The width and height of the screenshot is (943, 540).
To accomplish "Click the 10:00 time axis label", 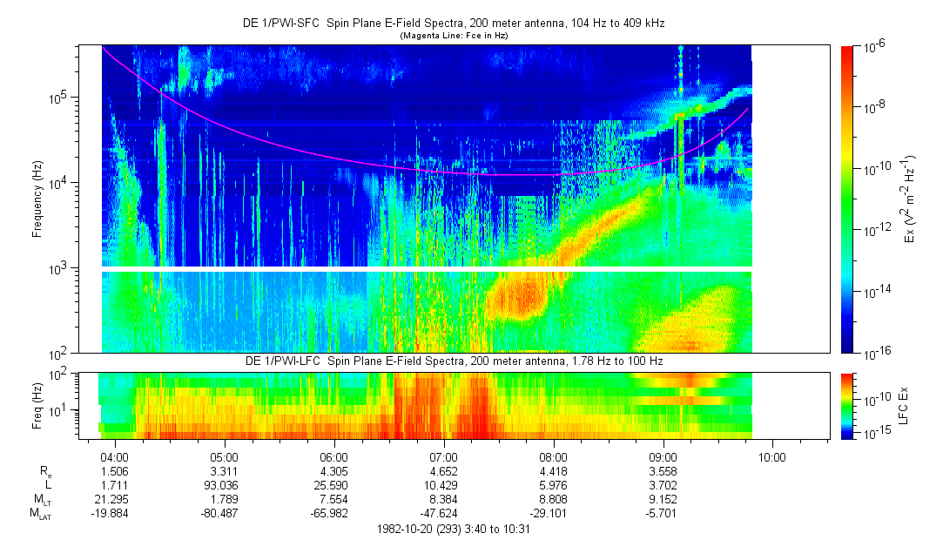I will tap(772, 457).
